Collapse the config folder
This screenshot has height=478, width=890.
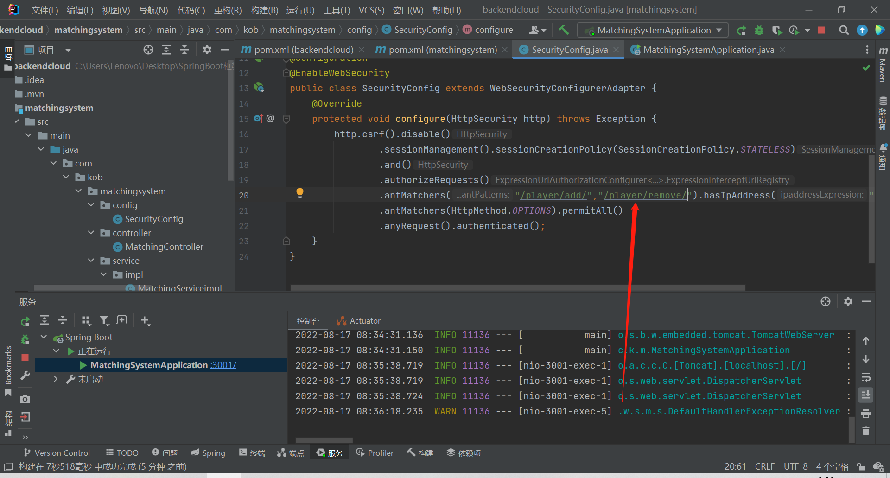91,205
